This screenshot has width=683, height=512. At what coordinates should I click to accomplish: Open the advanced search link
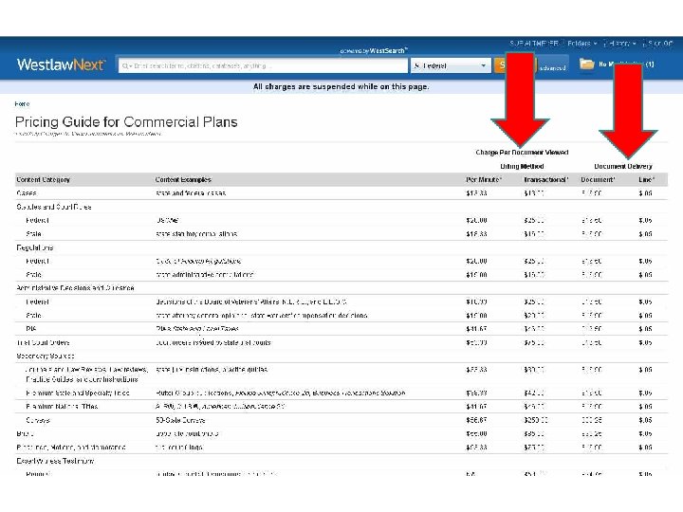click(x=552, y=68)
